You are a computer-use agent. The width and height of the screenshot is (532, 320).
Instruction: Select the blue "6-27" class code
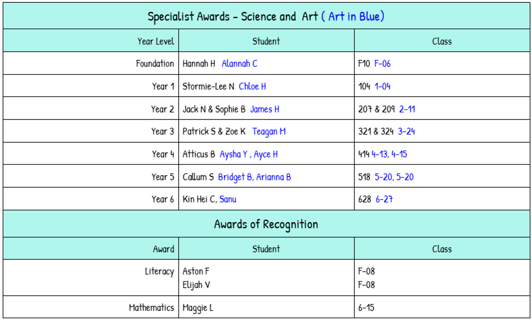pos(384,199)
